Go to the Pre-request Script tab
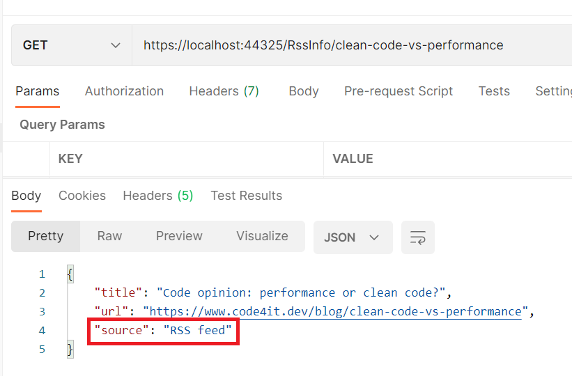This screenshot has width=572, height=376. 398,91
